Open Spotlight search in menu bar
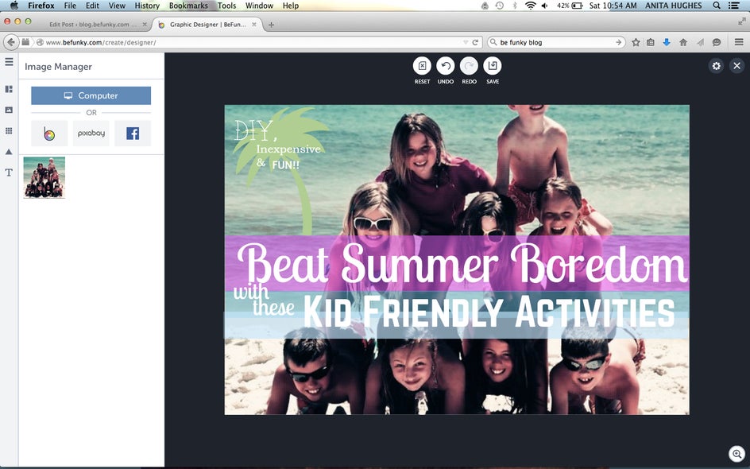This screenshot has height=469, width=750. pyautogui.click(x=717, y=6)
